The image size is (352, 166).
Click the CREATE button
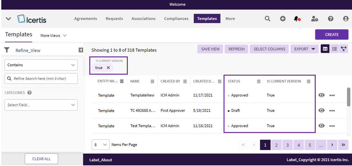pyautogui.click(x=331, y=35)
